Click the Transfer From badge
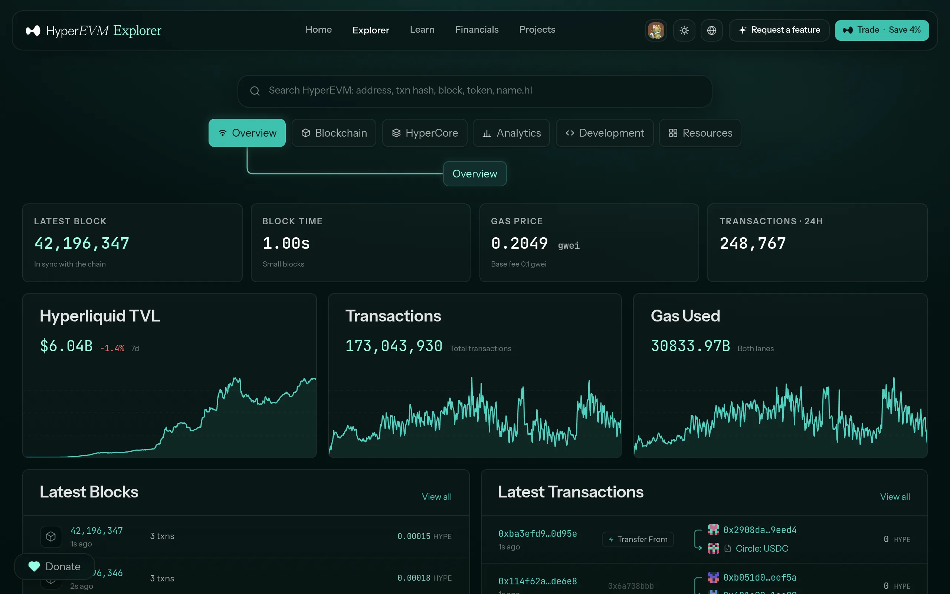 tap(638, 539)
